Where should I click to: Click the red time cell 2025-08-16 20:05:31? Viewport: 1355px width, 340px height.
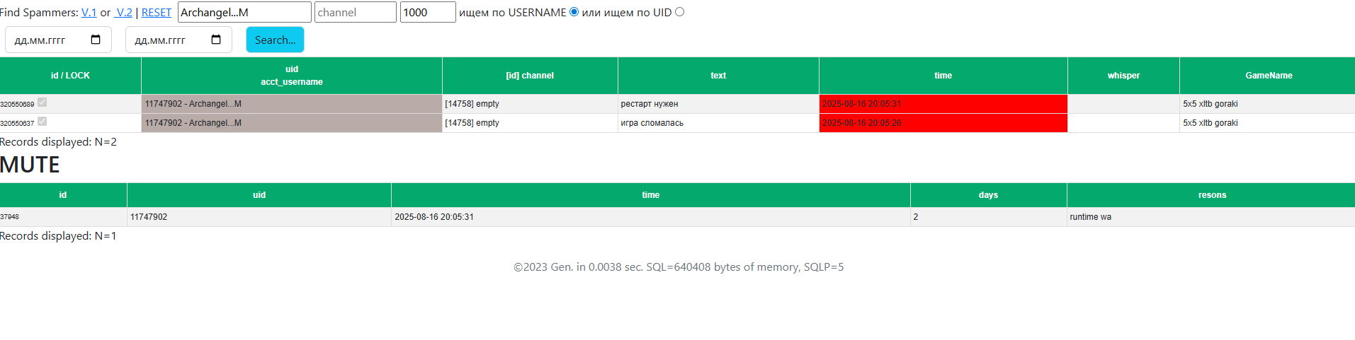point(943,104)
